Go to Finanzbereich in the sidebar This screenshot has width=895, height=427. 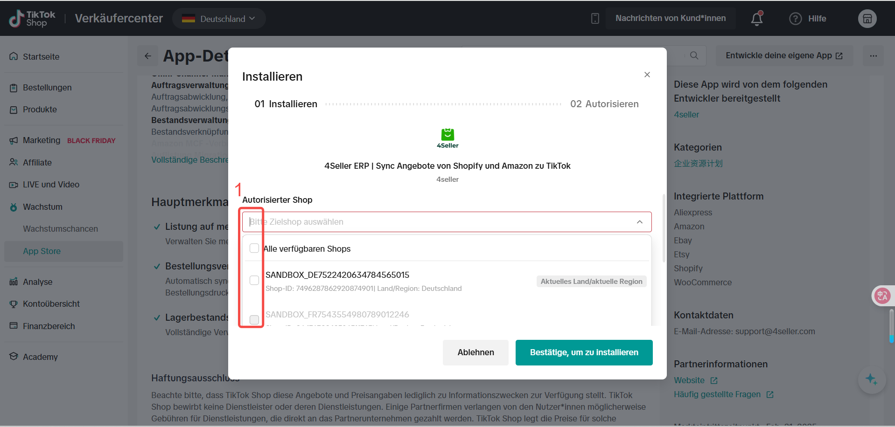(x=49, y=326)
